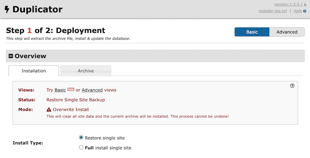Screen dimensions: 310x158
Task: Click the 'This process cannot be undone!' warning text
Action: [x=200, y=116]
